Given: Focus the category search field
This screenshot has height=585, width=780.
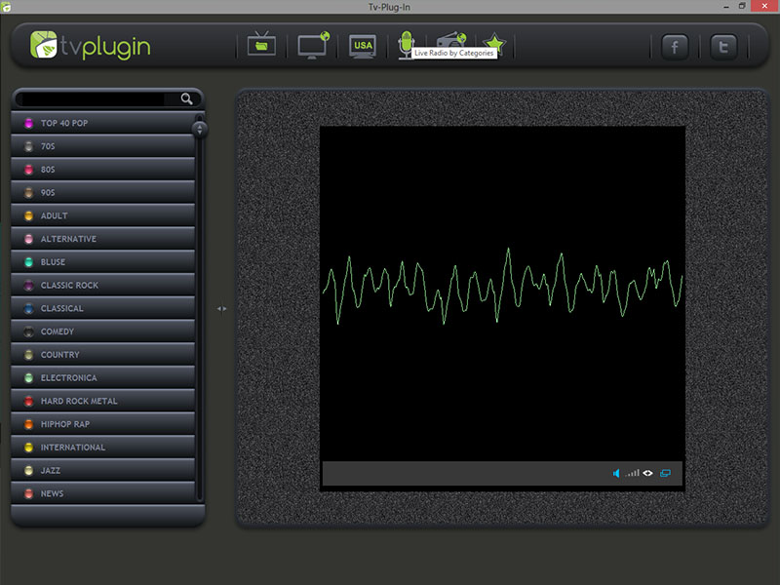Looking at the screenshot, I should pos(94,99).
